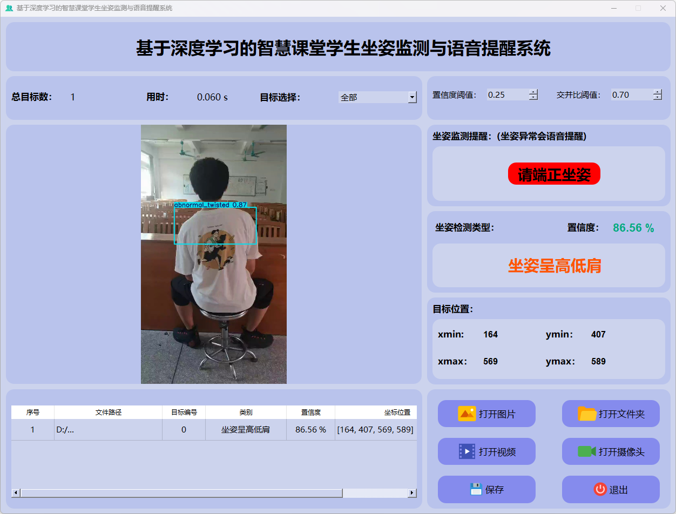Save results with 保存 button
The image size is (676, 514).
486,489
